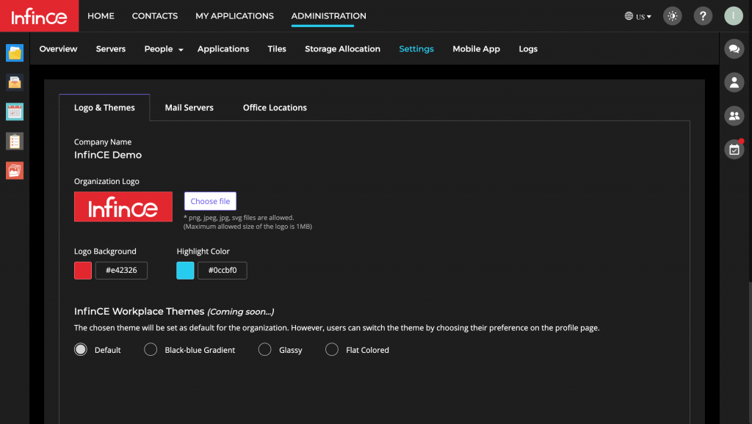
Task: Select the Default theme radio button
Action: pyautogui.click(x=81, y=350)
